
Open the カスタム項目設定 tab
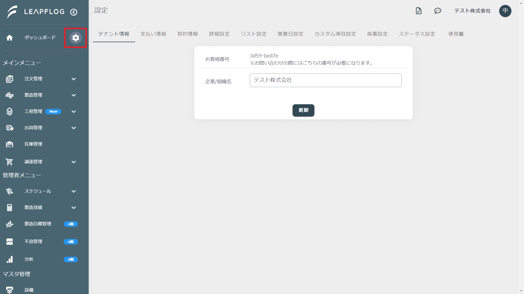coord(335,34)
